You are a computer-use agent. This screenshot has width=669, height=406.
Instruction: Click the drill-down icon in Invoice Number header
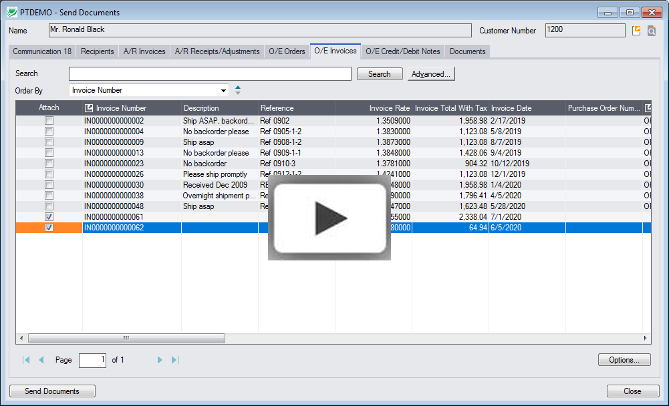pos(90,108)
